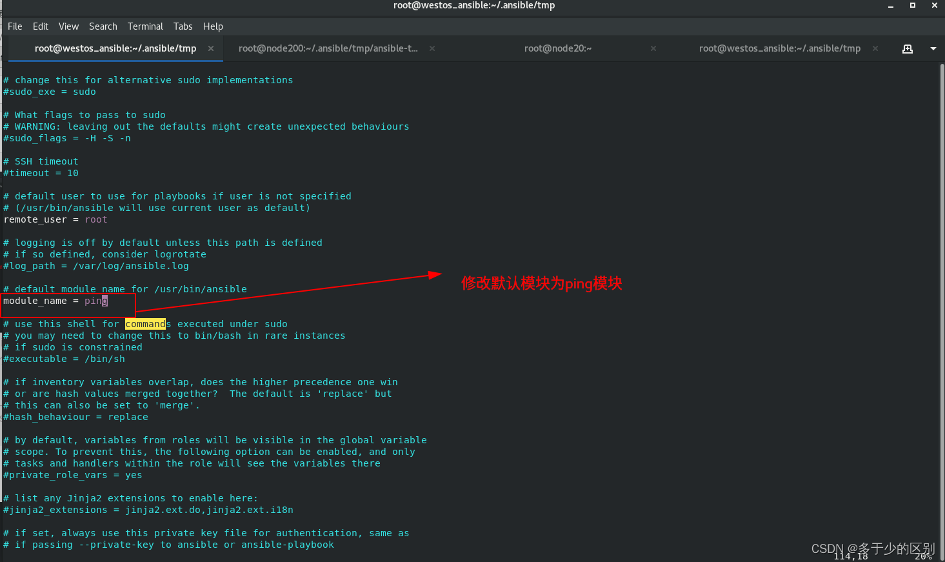The width and height of the screenshot is (945, 562).
Task: Close the root@node200 tab
Action: (432, 48)
